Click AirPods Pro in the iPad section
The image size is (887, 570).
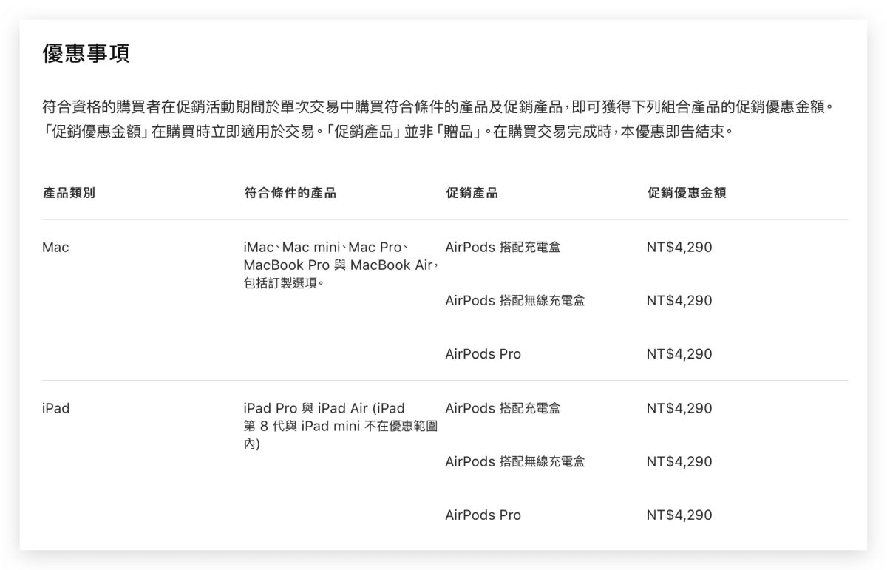[483, 515]
